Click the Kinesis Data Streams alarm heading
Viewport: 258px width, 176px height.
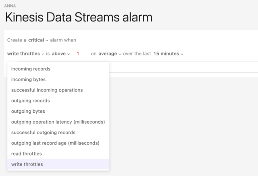click(79, 17)
